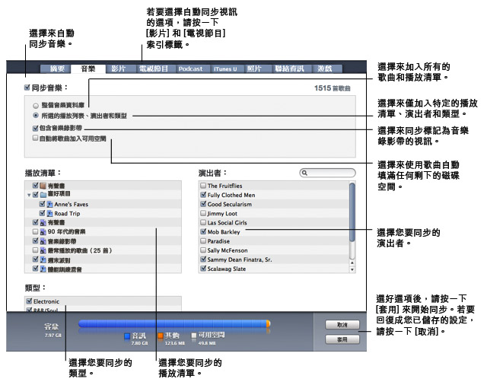Check the 最常播放的歌曲 (25 首) box
Screen dimensions: 487x382
click(36, 250)
